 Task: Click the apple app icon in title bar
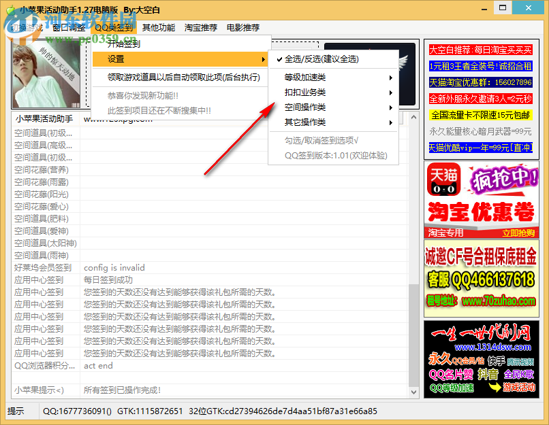coord(11,10)
